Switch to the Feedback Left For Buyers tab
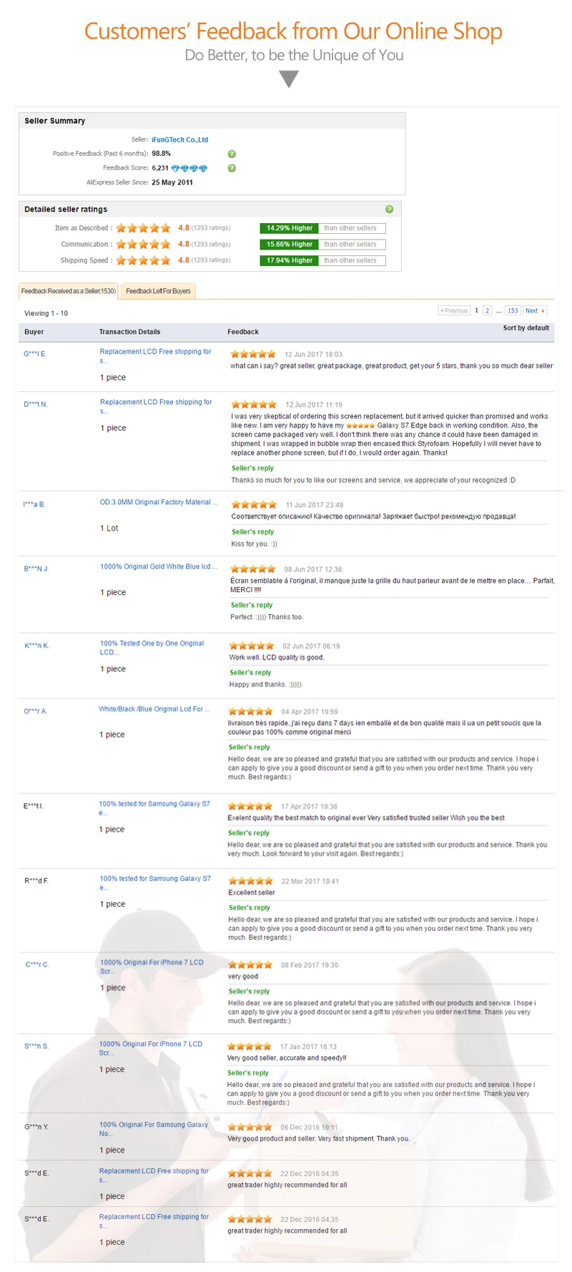Screen dimensions: 572x1272 coord(158,292)
